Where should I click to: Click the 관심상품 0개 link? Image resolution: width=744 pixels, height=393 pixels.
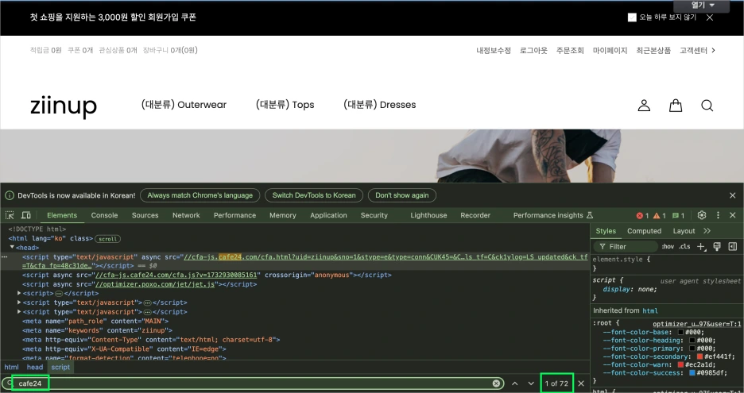coord(118,50)
